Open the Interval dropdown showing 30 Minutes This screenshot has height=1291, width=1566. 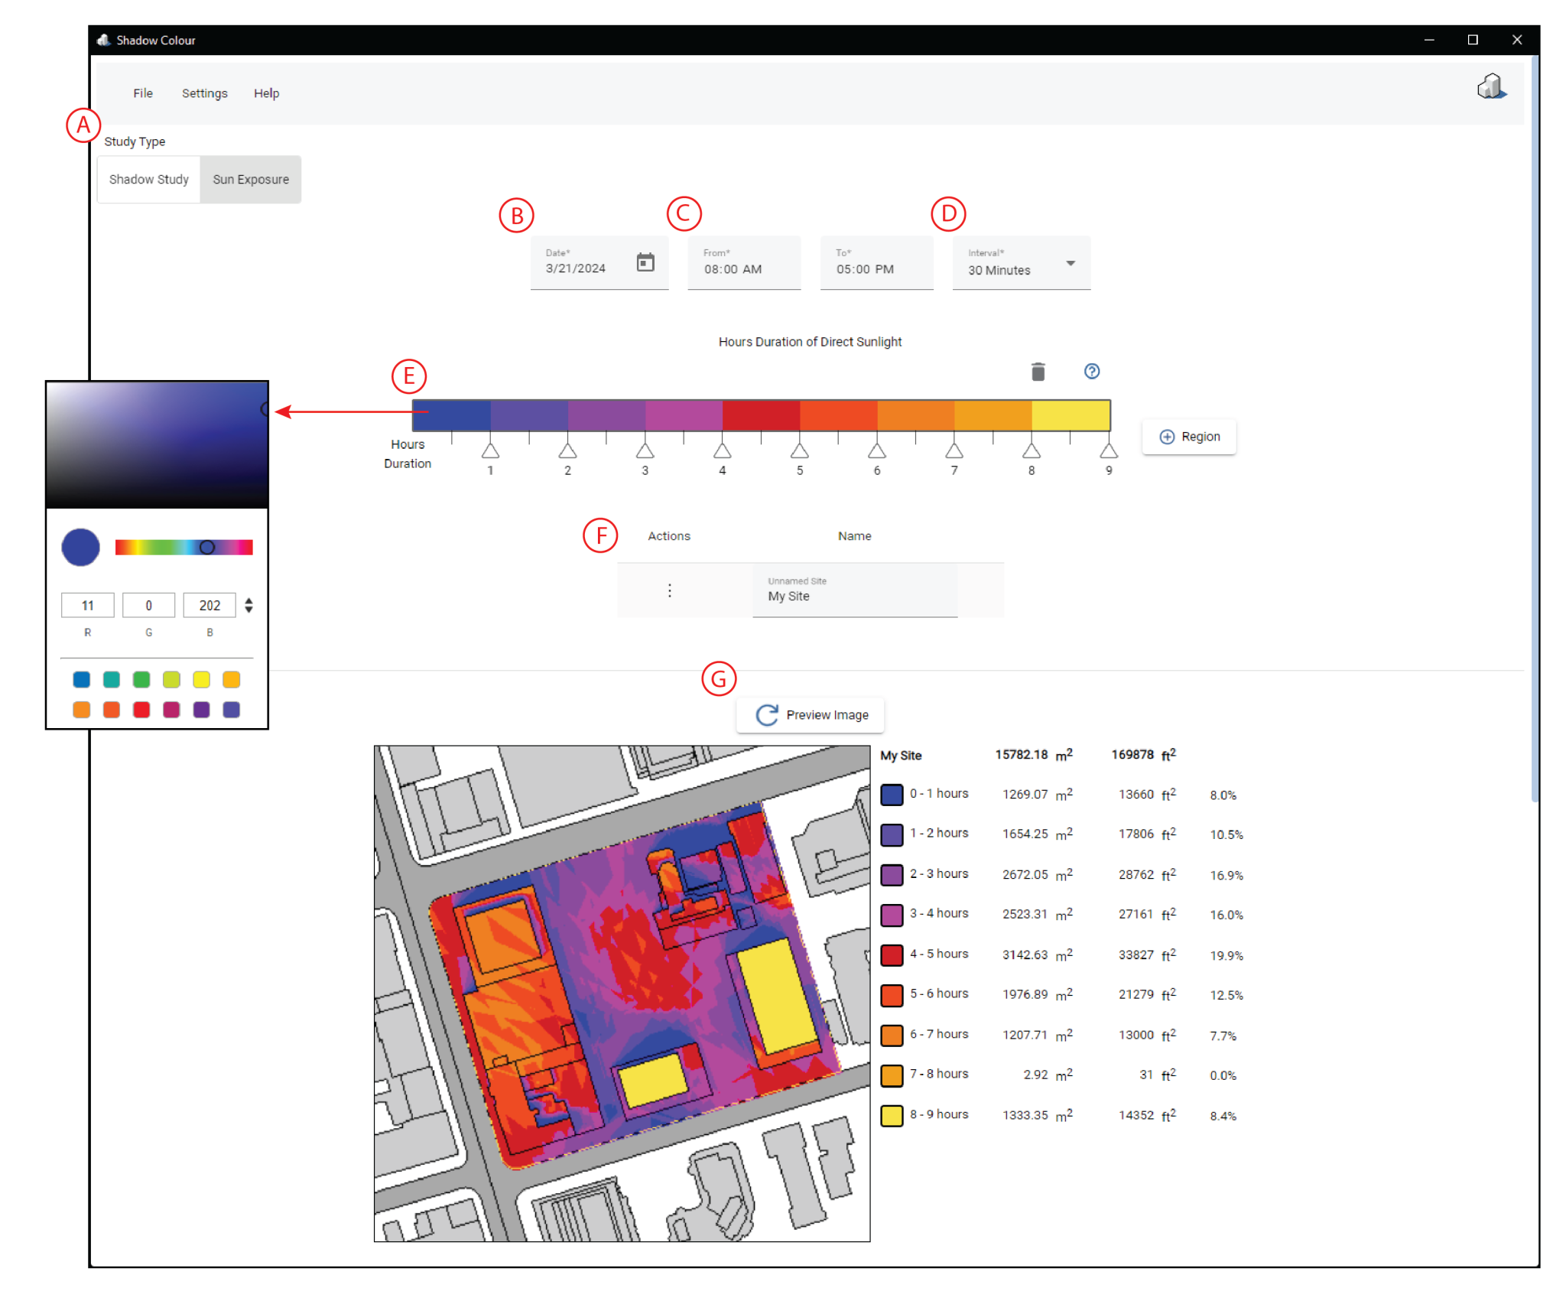point(1071,263)
